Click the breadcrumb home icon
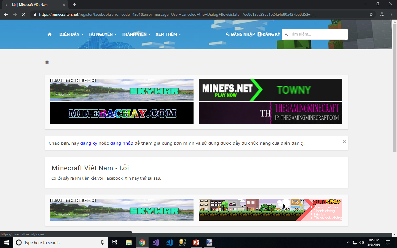This screenshot has width=397, height=248. pos(47,62)
